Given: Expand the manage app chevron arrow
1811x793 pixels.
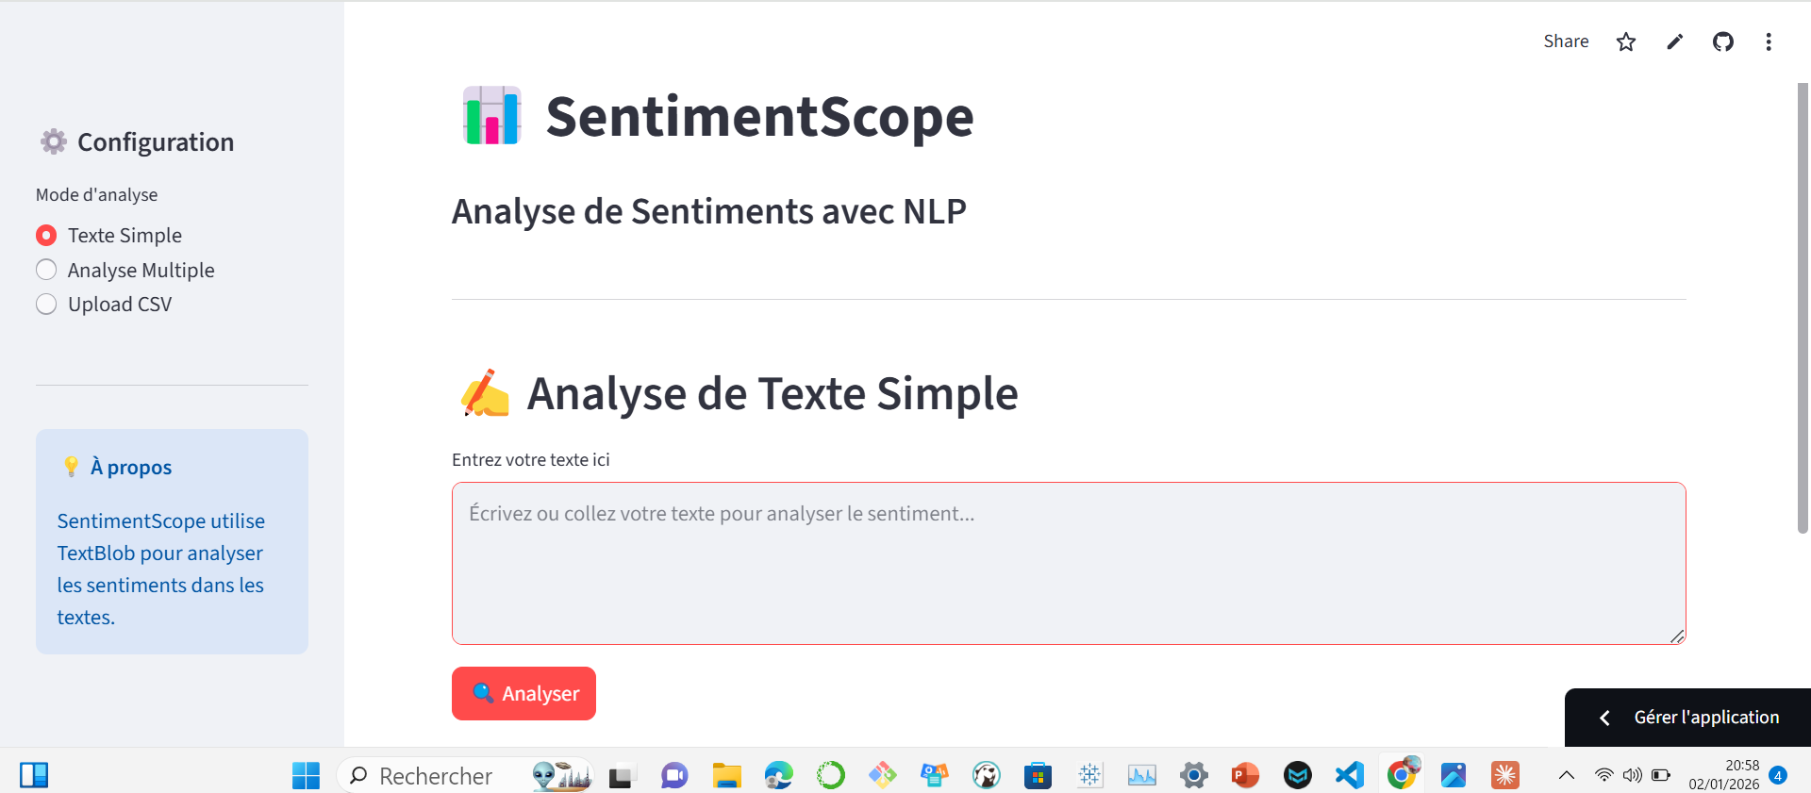Looking at the screenshot, I should (x=1604, y=718).
